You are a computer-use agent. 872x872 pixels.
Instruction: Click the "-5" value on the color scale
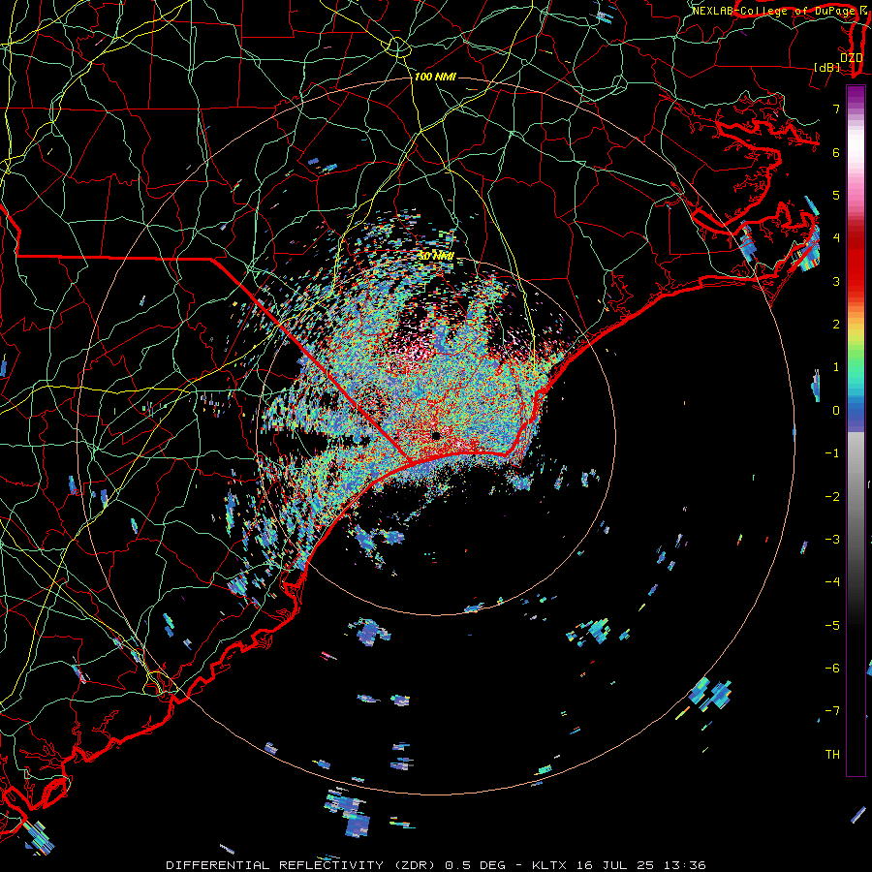tap(832, 626)
